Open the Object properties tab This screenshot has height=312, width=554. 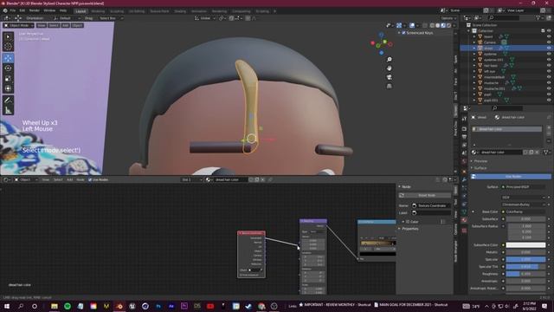pos(464,172)
